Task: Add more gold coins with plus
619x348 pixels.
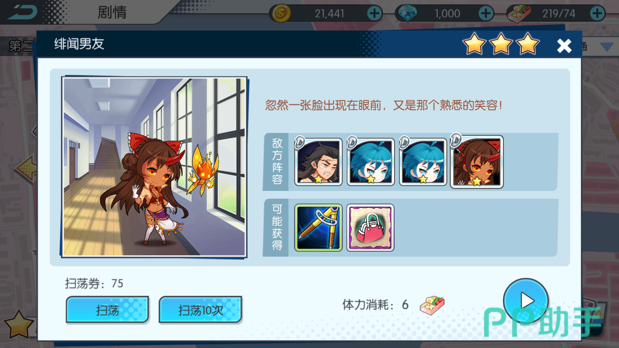Action: [375, 13]
